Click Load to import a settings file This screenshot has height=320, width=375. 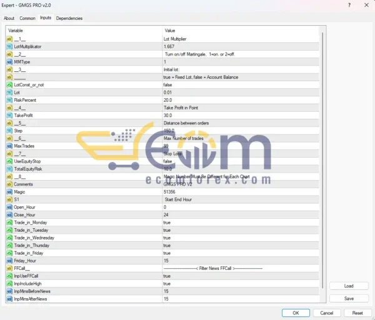(349, 286)
